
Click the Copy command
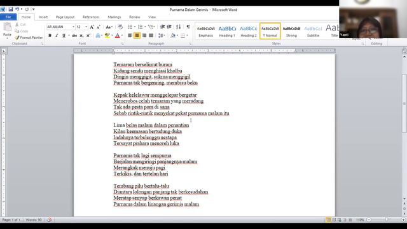coord(22,31)
